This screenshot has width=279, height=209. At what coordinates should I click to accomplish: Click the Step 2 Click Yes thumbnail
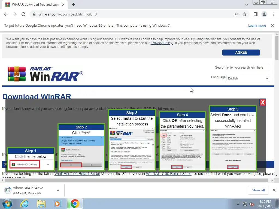(x=81, y=147)
